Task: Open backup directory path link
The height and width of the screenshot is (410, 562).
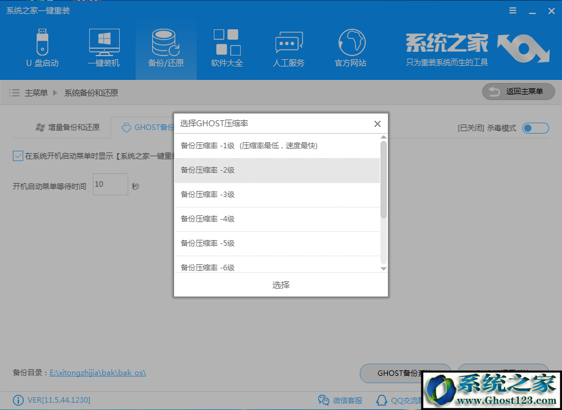Action: [98, 373]
